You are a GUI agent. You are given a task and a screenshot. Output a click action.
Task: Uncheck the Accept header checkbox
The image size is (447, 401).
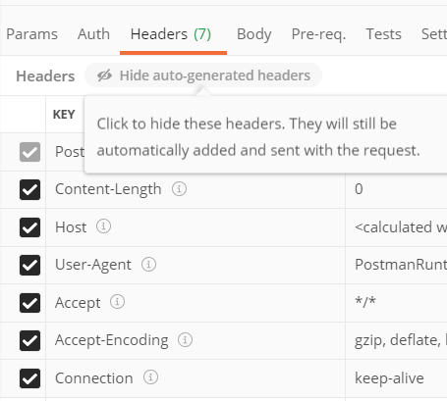tap(29, 303)
